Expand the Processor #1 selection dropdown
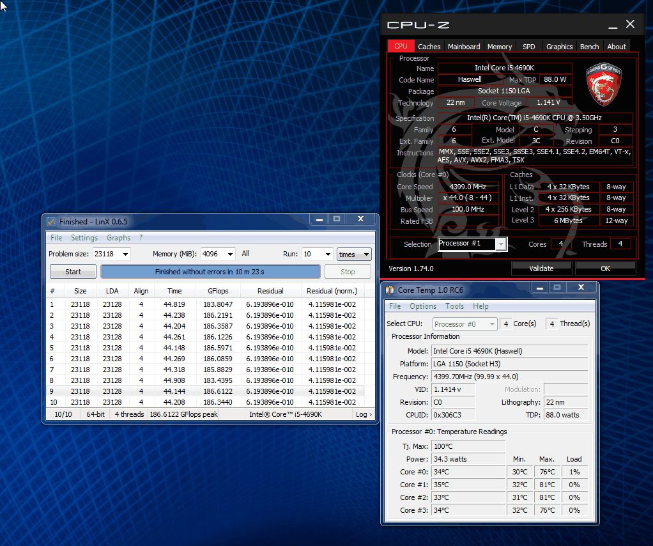Image resolution: width=653 pixels, height=546 pixels. (502, 244)
